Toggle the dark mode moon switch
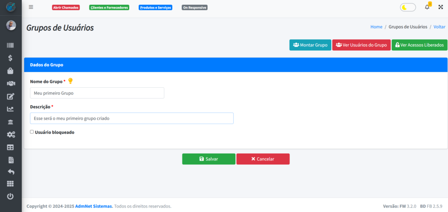Viewport: 448px width, 212px height. (x=407, y=7)
